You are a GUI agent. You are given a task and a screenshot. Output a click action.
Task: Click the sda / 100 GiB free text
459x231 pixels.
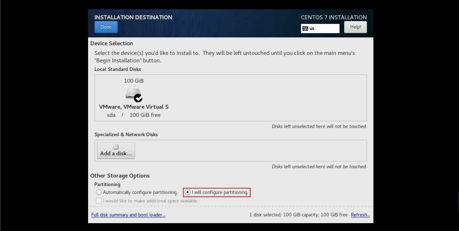click(x=134, y=115)
